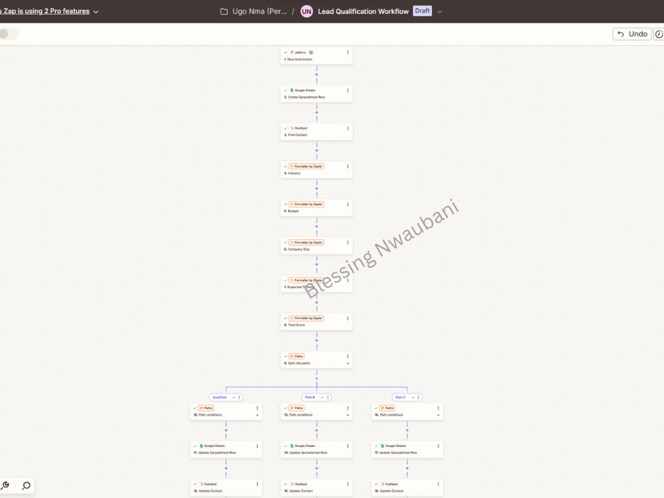Click the search icon in bottom toolbar
Viewport: 664px width, 498px height.
[27, 485]
